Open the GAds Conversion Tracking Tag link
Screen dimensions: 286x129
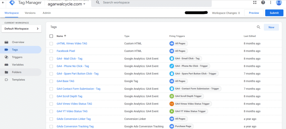[75, 126]
